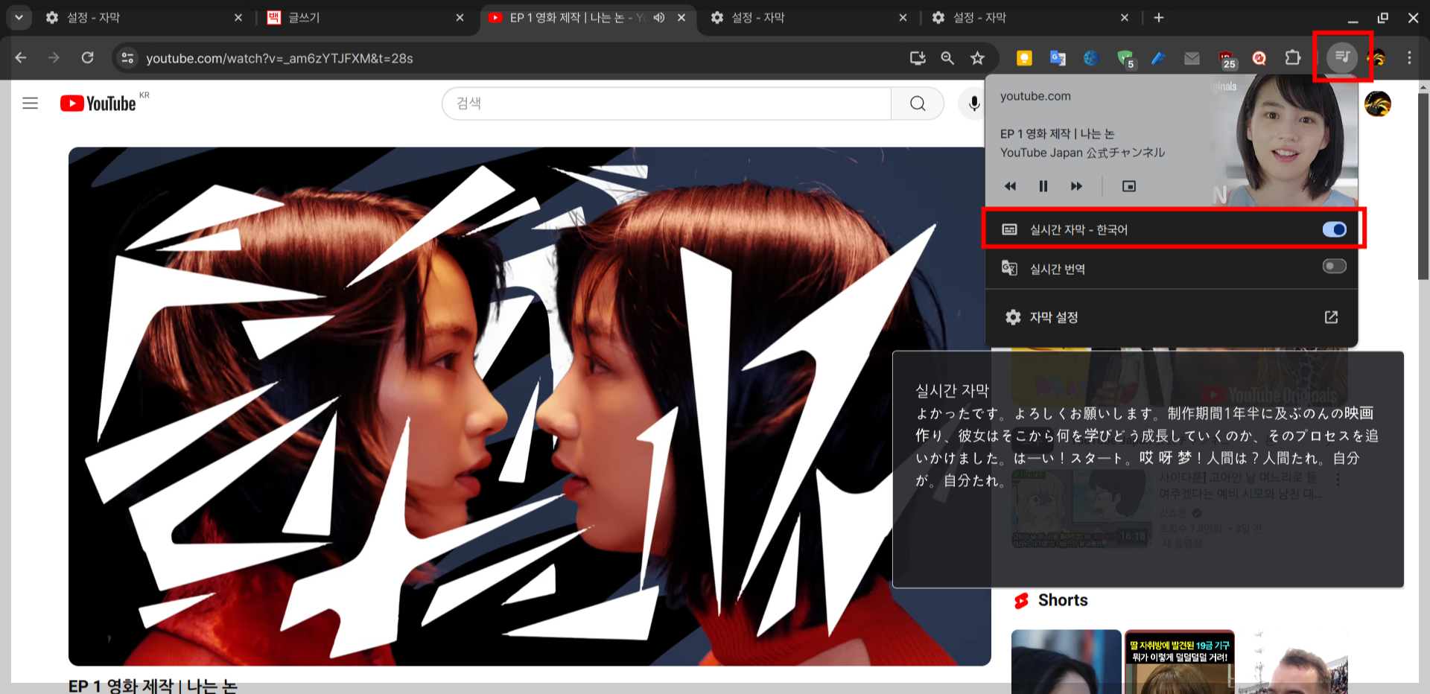The height and width of the screenshot is (694, 1430).
Task: Go forward to next page
Action: 54,57
